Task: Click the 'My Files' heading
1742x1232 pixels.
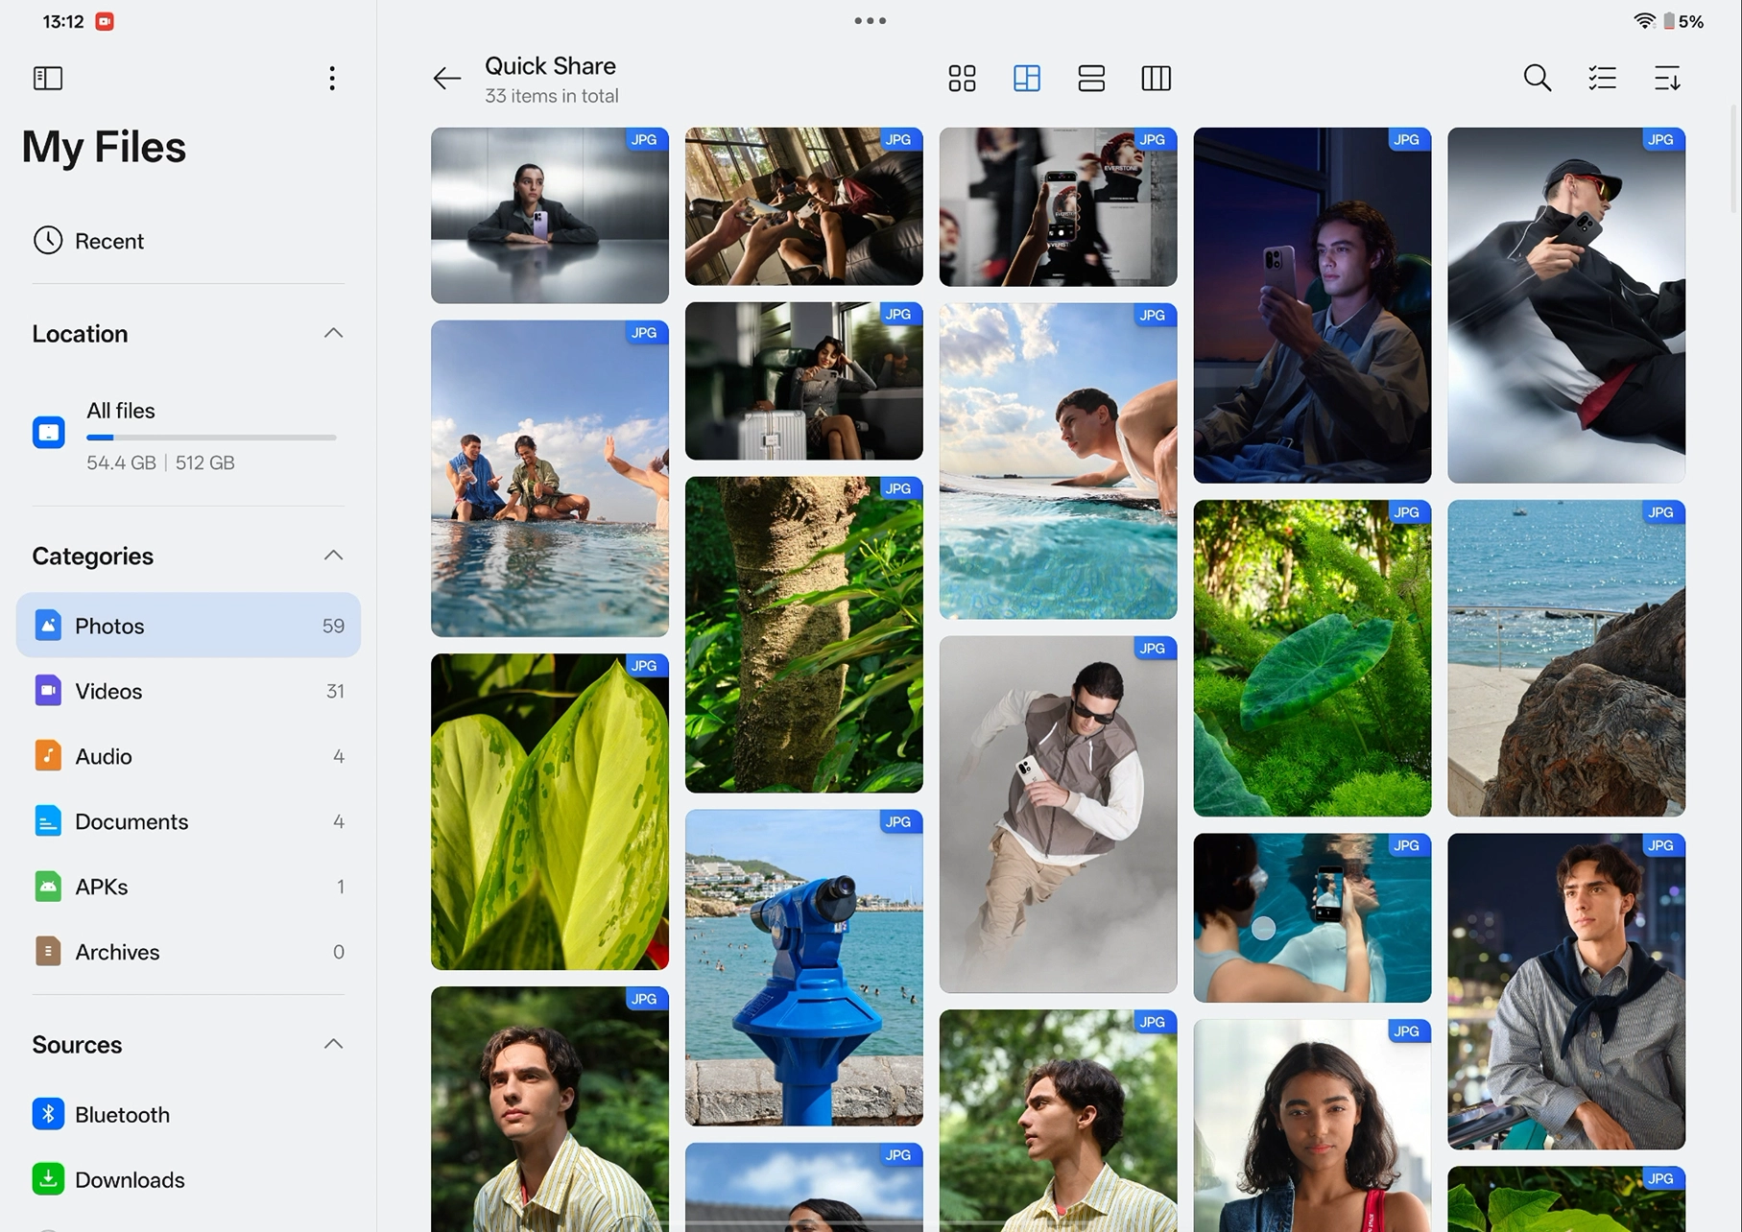Action: pyautogui.click(x=104, y=147)
